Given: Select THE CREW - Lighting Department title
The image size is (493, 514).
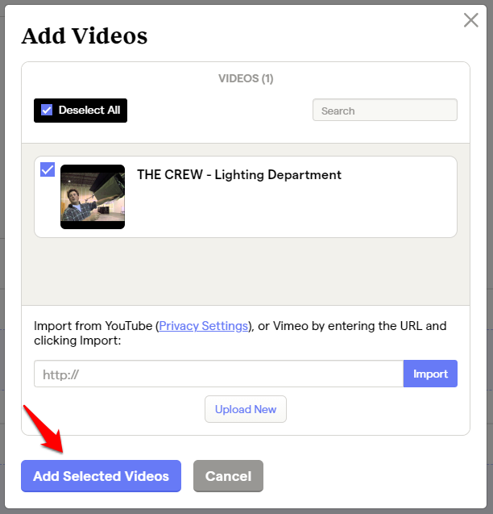Looking at the screenshot, I should coord(239,175).
